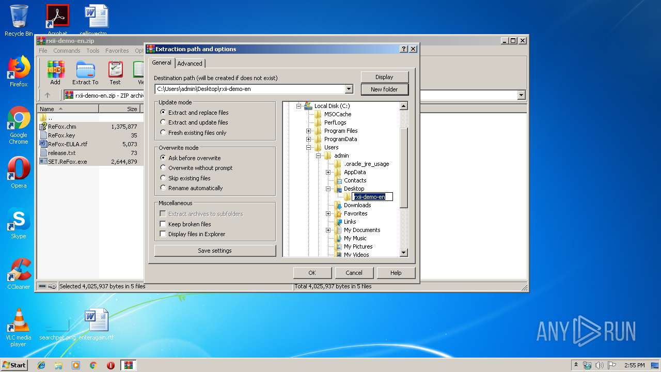Image resolution: width=661 pixels, height=372 pixels.
Task: Expand AppData tree node
Action: pos(328,172)
